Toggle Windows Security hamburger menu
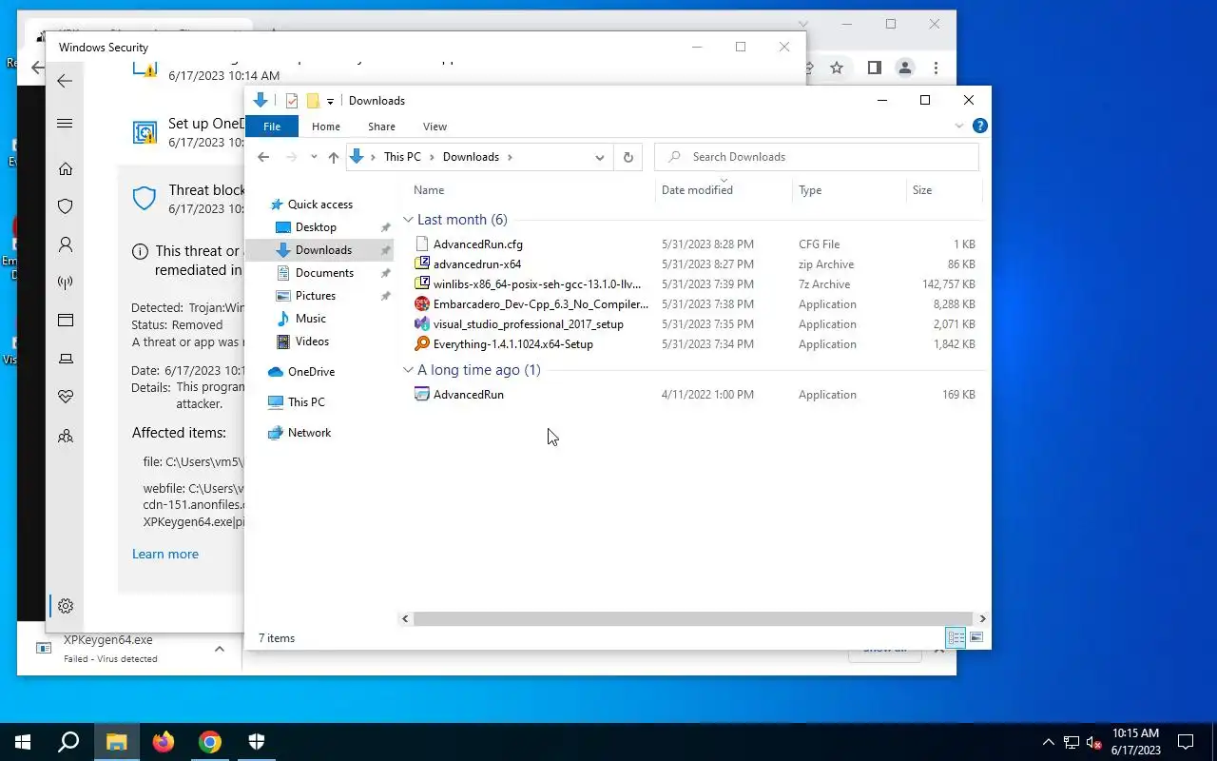 pos(65,124)
